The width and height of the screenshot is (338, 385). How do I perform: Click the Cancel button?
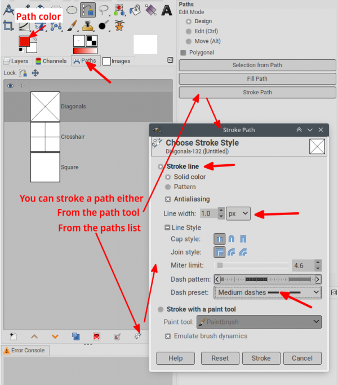302,358
